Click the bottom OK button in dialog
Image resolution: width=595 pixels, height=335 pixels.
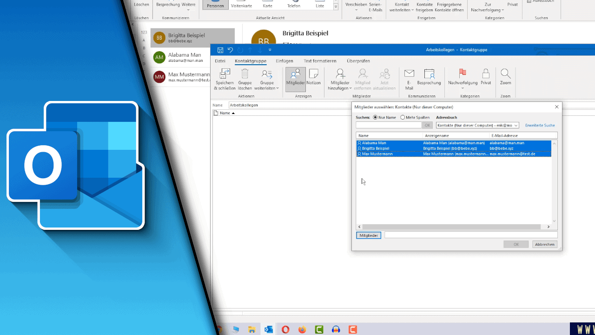tap(516, 244)
